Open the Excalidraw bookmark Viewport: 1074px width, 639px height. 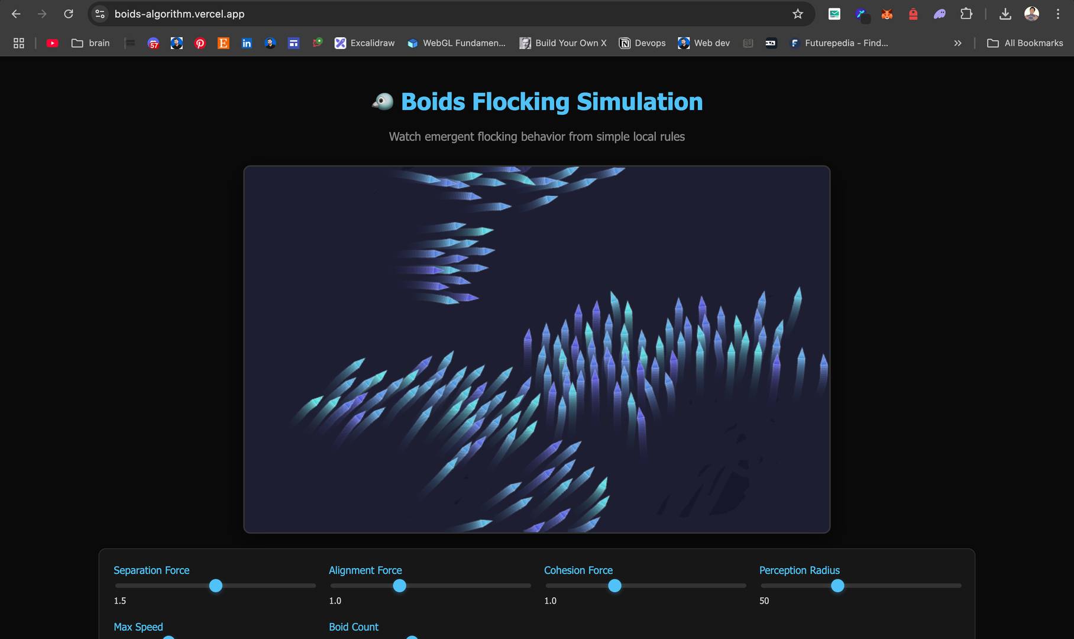(x=365, y=43)
